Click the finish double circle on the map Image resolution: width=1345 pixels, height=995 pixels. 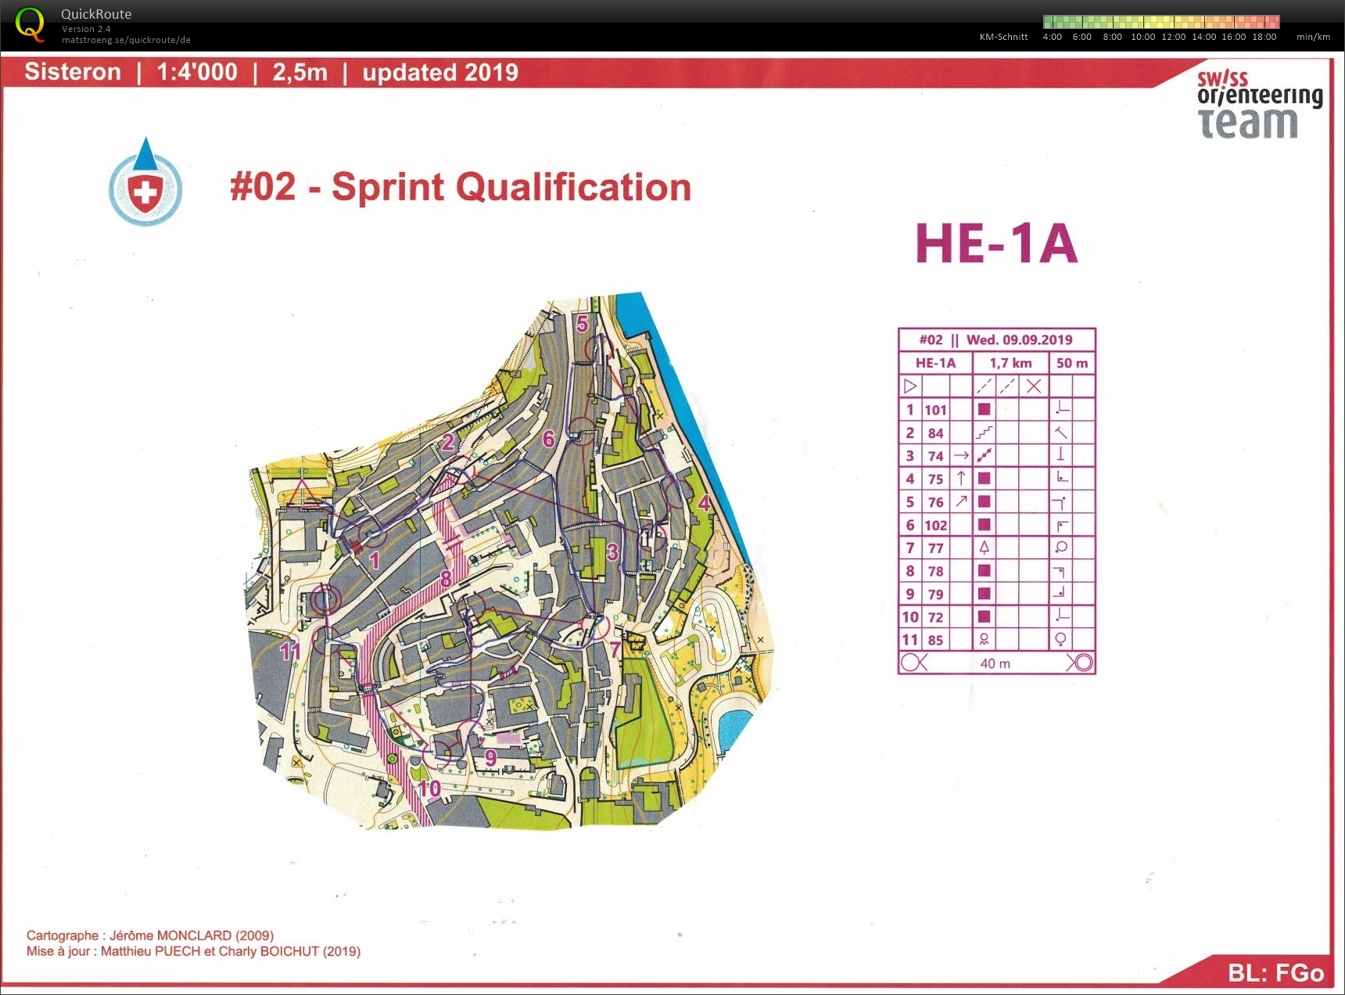[x=325, y=600]
